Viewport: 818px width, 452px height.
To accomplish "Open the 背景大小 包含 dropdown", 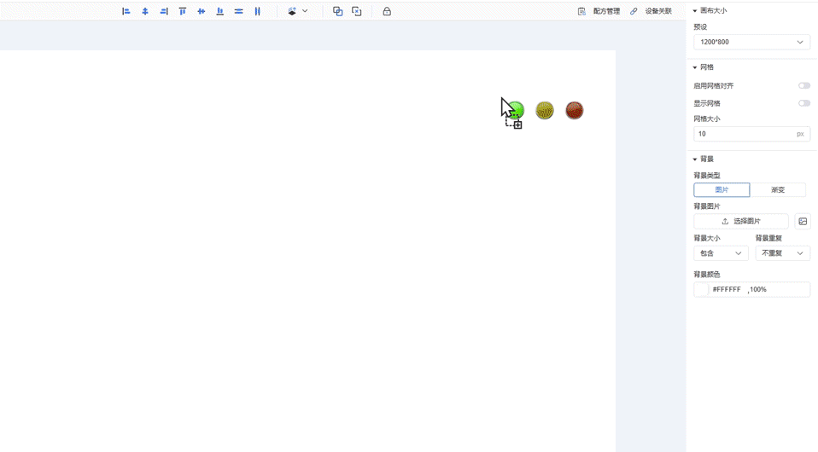I will pyautogui.click(x=721, y=253).
